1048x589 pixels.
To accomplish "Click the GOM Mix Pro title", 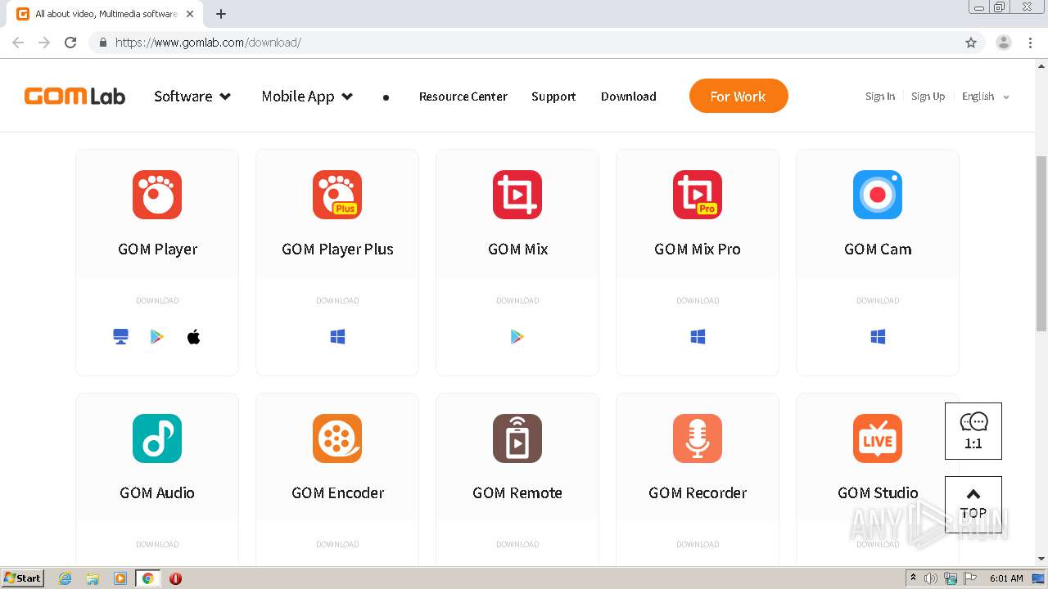I will 698,249.
